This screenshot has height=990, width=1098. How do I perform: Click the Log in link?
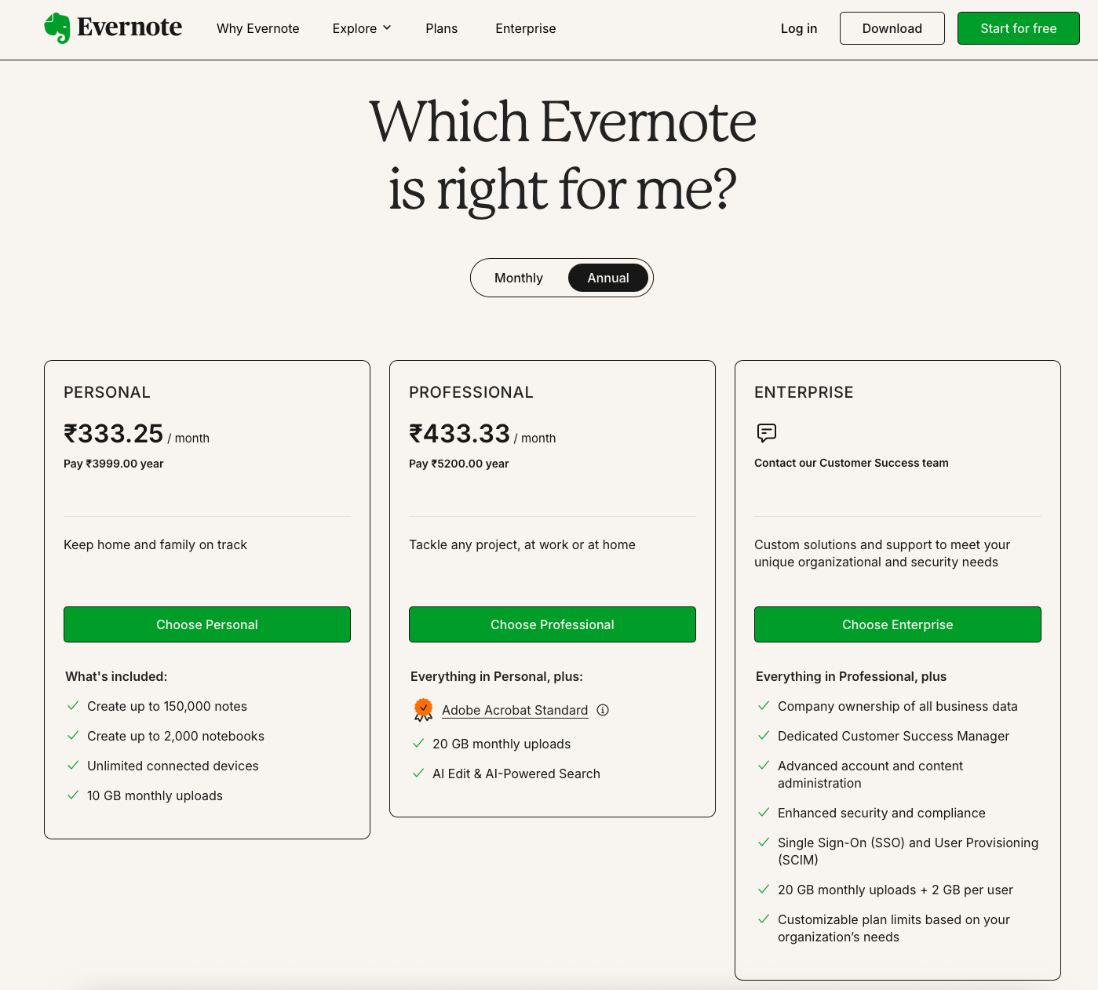pos(799,28)
